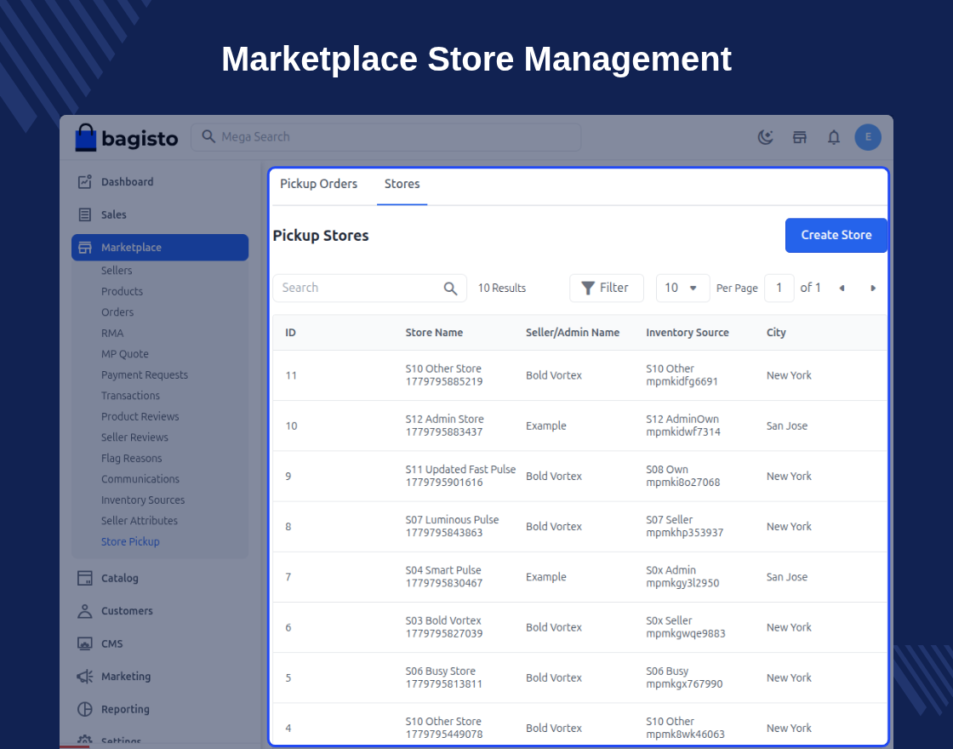Go to RMA submenu
Image resolution: width=953 pixels, height=749 pixels.
click(x=112, y=333)
